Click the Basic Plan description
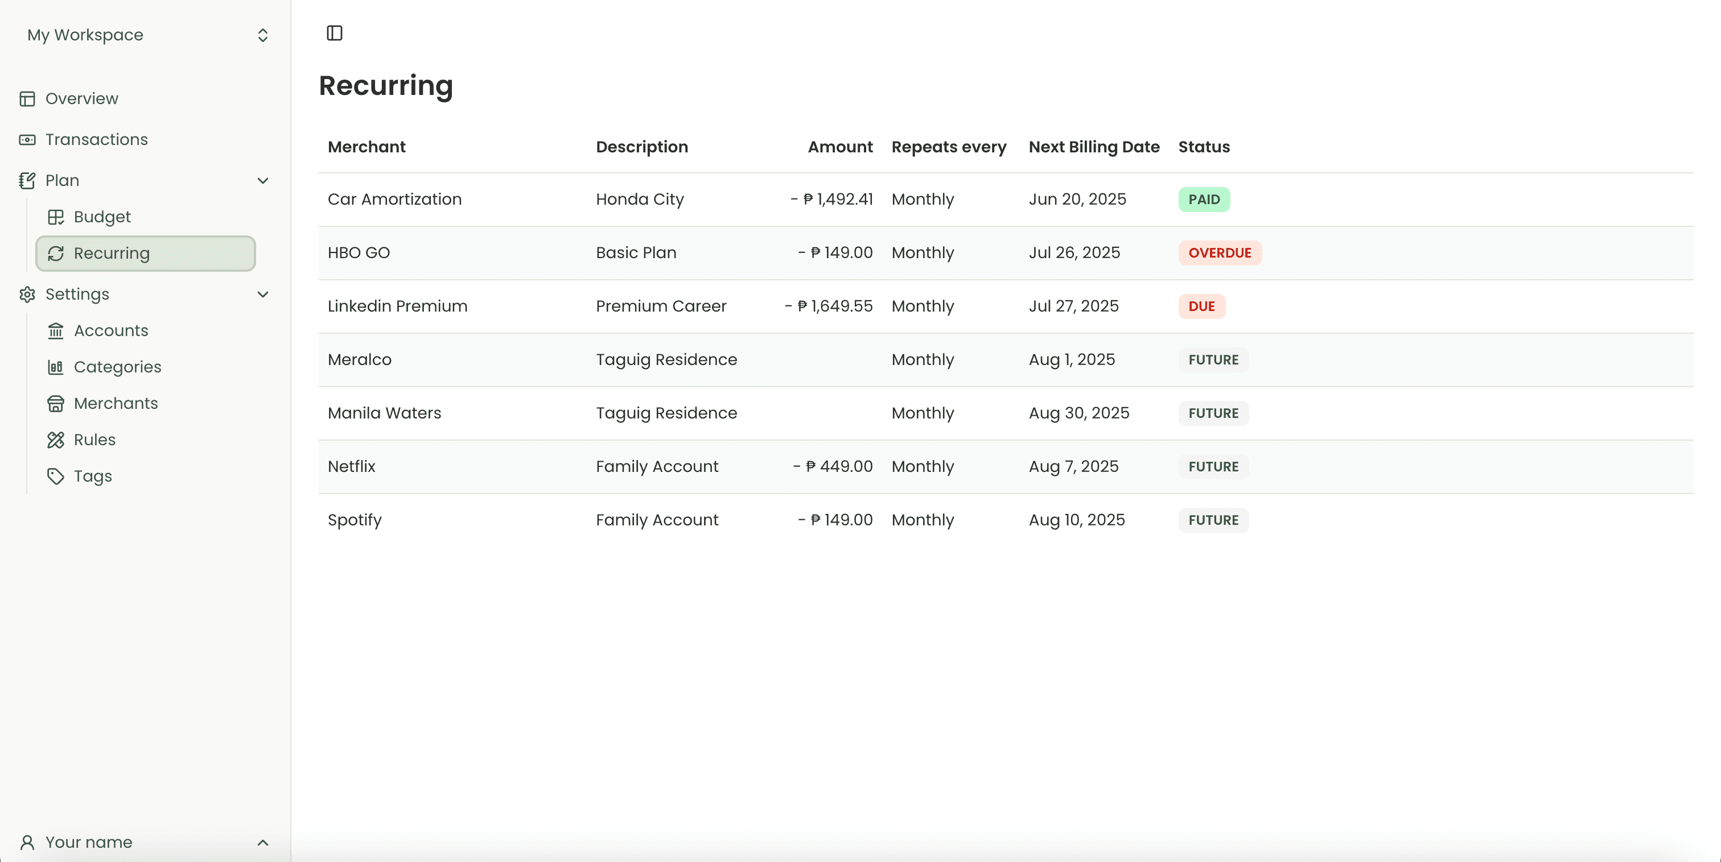Screen dimensions: 1721x862 coord(636,253)
